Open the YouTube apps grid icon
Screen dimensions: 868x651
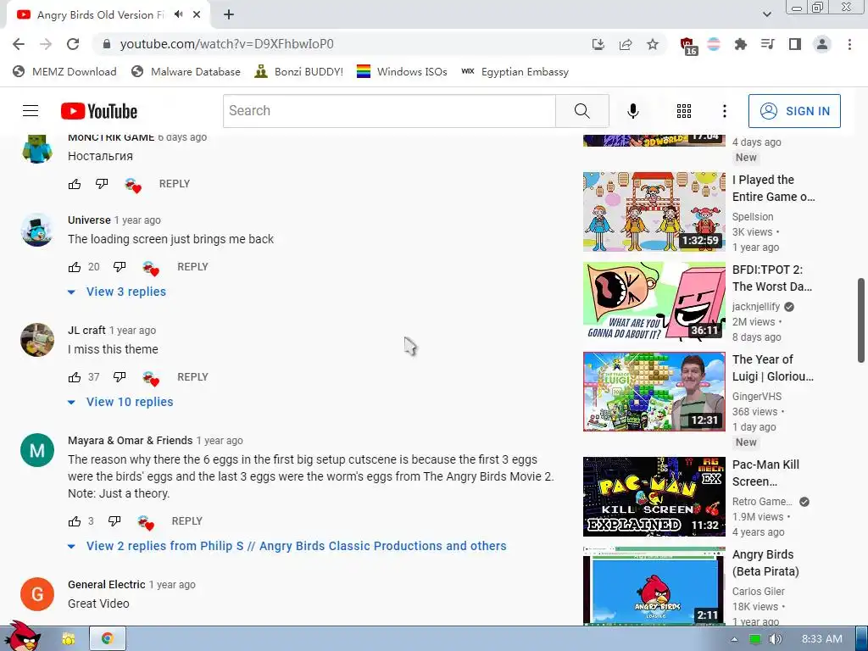(x=684, y=111)
